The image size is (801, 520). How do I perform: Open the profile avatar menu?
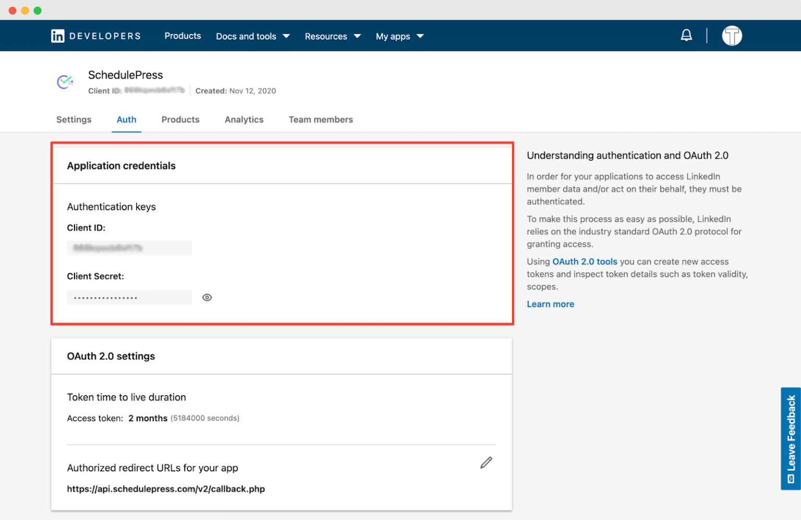click(x=732, y=35)
